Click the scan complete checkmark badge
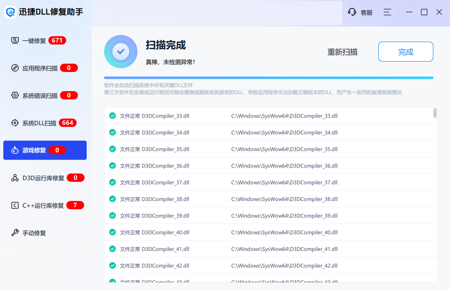The image size is (450, 290). 121,52
